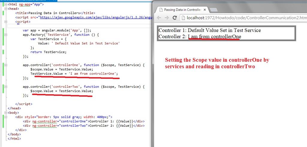Collapse the body element in the editor

(x=5, y=113)
